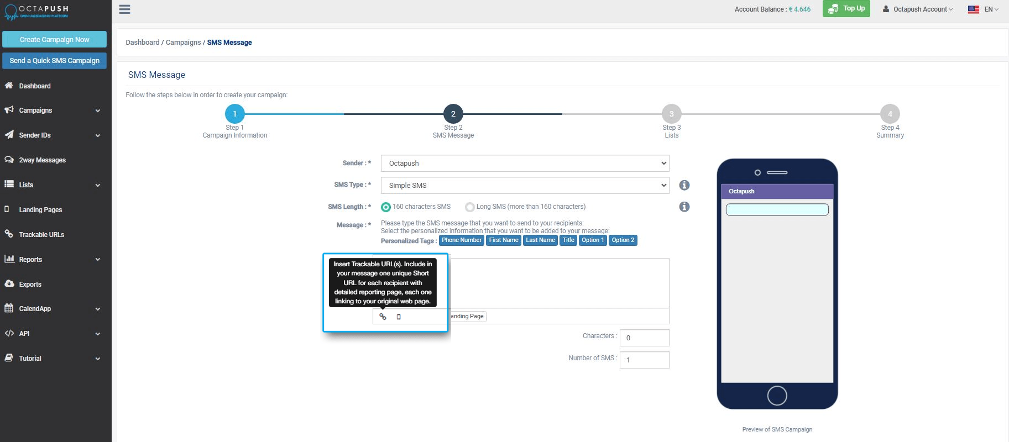Viewport: 1009px width, 442px height.
Task: Expand the Tutorial sidebar chevron
Action: (x=98, y=359)
